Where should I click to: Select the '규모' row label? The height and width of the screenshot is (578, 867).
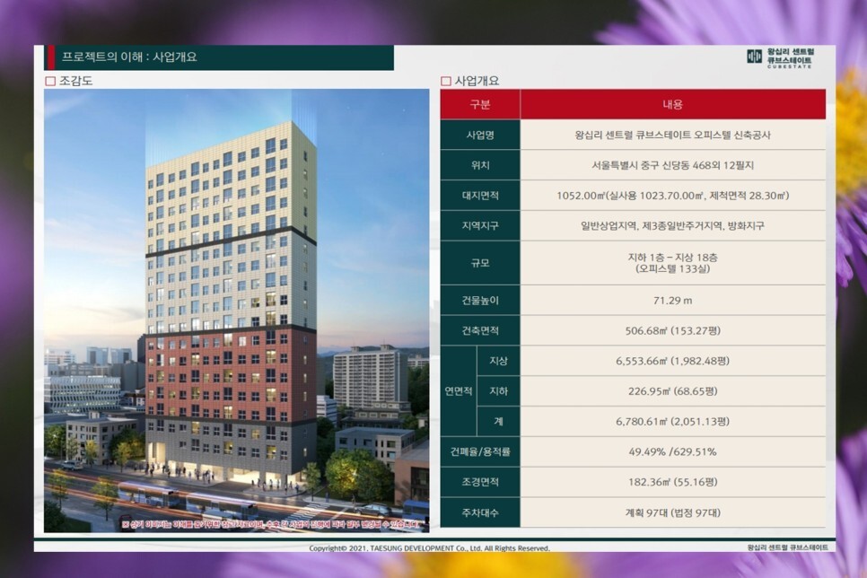click(480, 263)
